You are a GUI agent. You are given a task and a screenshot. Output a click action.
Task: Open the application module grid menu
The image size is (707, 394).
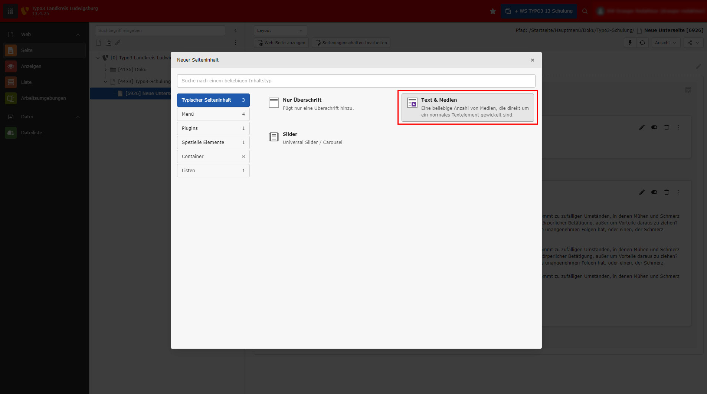pos(10,11)
